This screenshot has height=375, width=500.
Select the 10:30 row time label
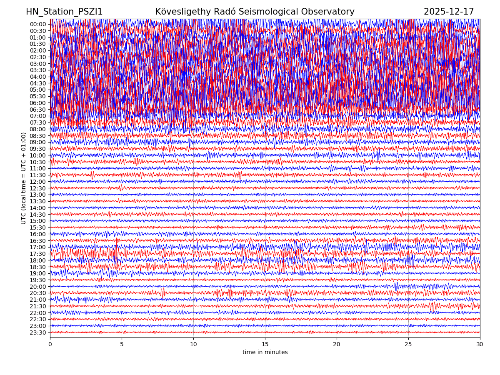tap(37, 162)
